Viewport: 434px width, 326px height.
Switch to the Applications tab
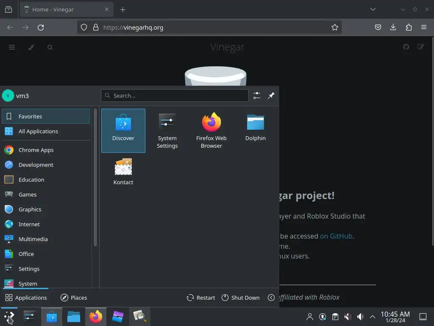pyautogui.click(x=26, y=298)
